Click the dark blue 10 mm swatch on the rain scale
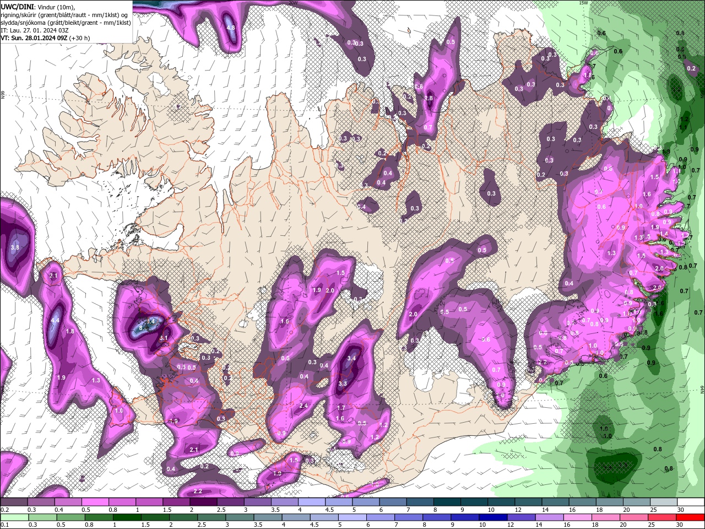 [492, 517]
